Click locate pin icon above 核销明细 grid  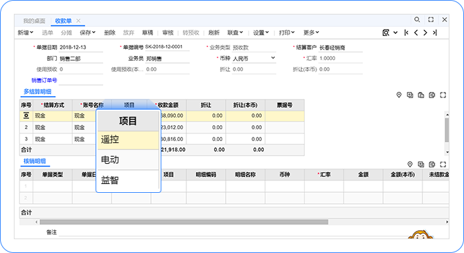pos(410,164)
